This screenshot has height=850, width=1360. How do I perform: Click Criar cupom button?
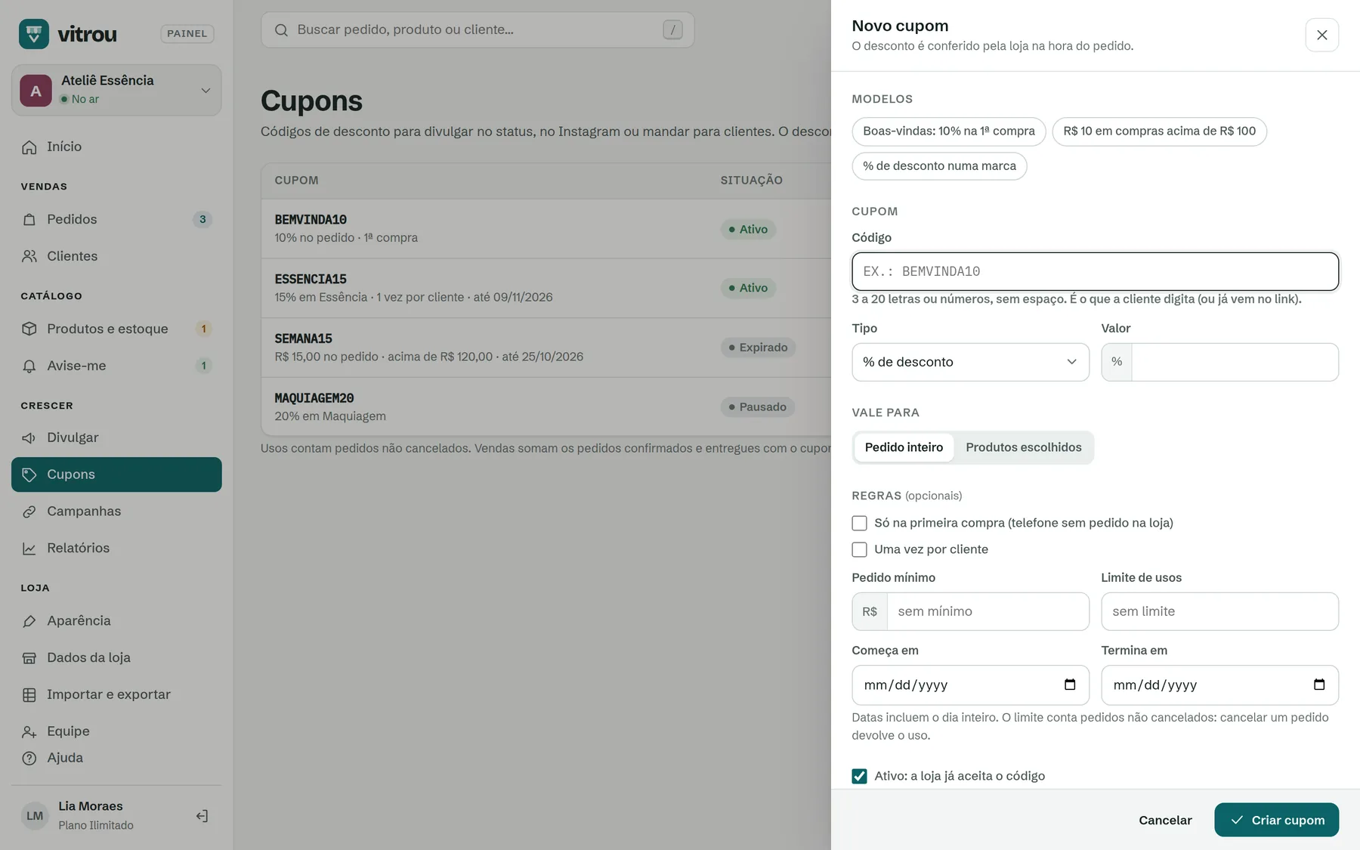1276,820
